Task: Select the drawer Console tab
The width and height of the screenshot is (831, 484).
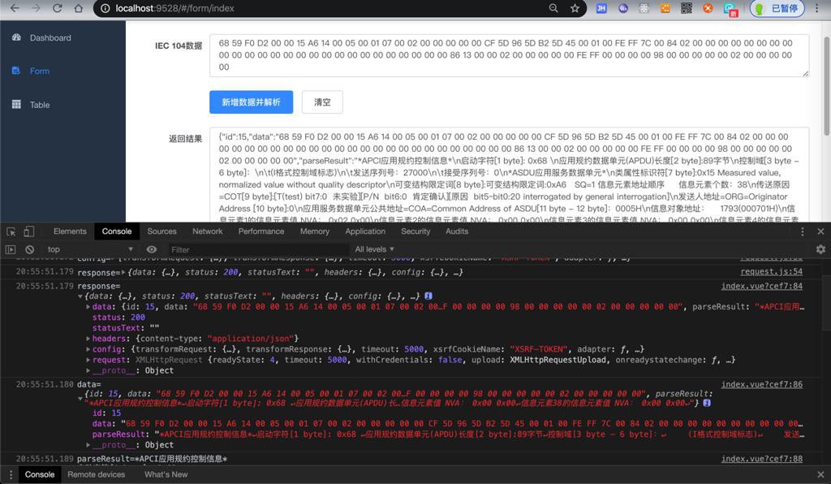Action: [x=40, y=474]
